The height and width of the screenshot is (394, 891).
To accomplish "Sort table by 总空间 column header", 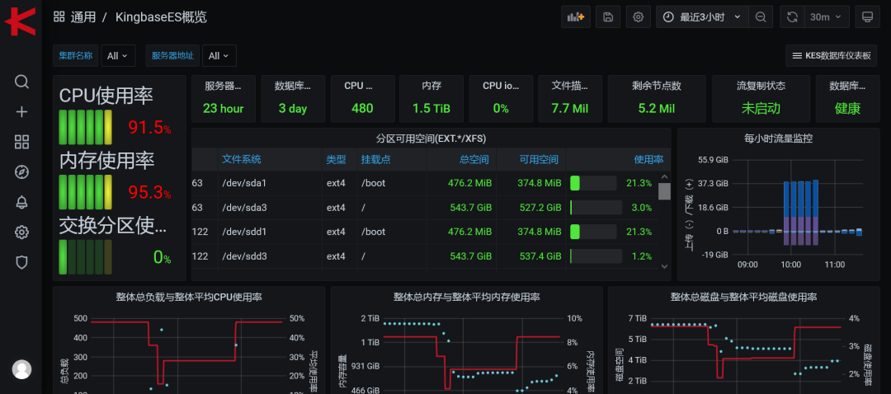I will point(474,160).
